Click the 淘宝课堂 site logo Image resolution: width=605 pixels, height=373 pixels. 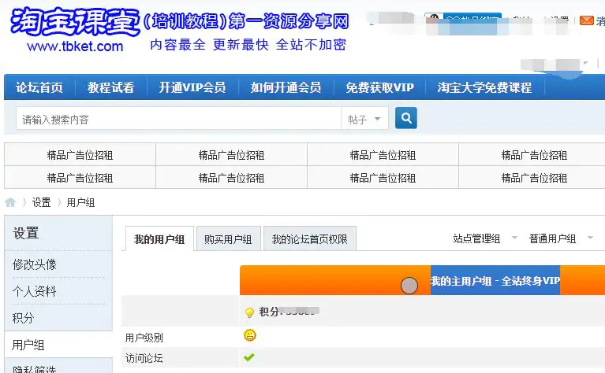click(75, 21)
